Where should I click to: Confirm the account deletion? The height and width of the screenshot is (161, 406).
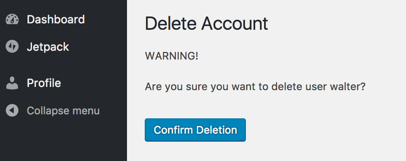[195, 130]
